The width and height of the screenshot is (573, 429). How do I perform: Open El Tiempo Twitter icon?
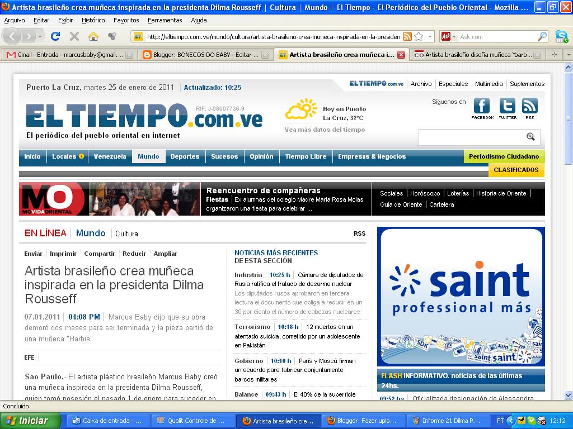[x=507, y=106]
